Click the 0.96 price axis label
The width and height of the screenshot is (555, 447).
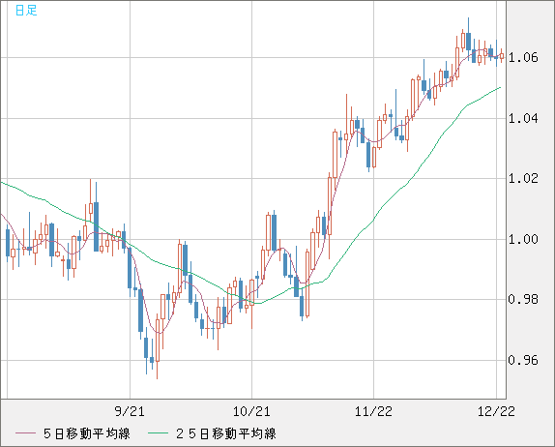pyautogui.click(x=523, y=360)
